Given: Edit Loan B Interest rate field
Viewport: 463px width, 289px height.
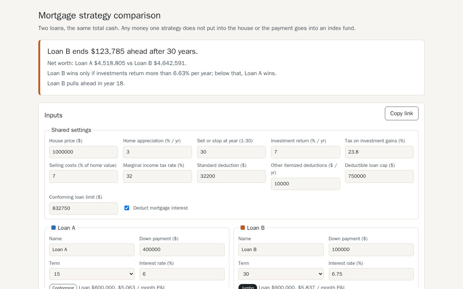Looking at the screenshot, I should (x=371, y=274).
